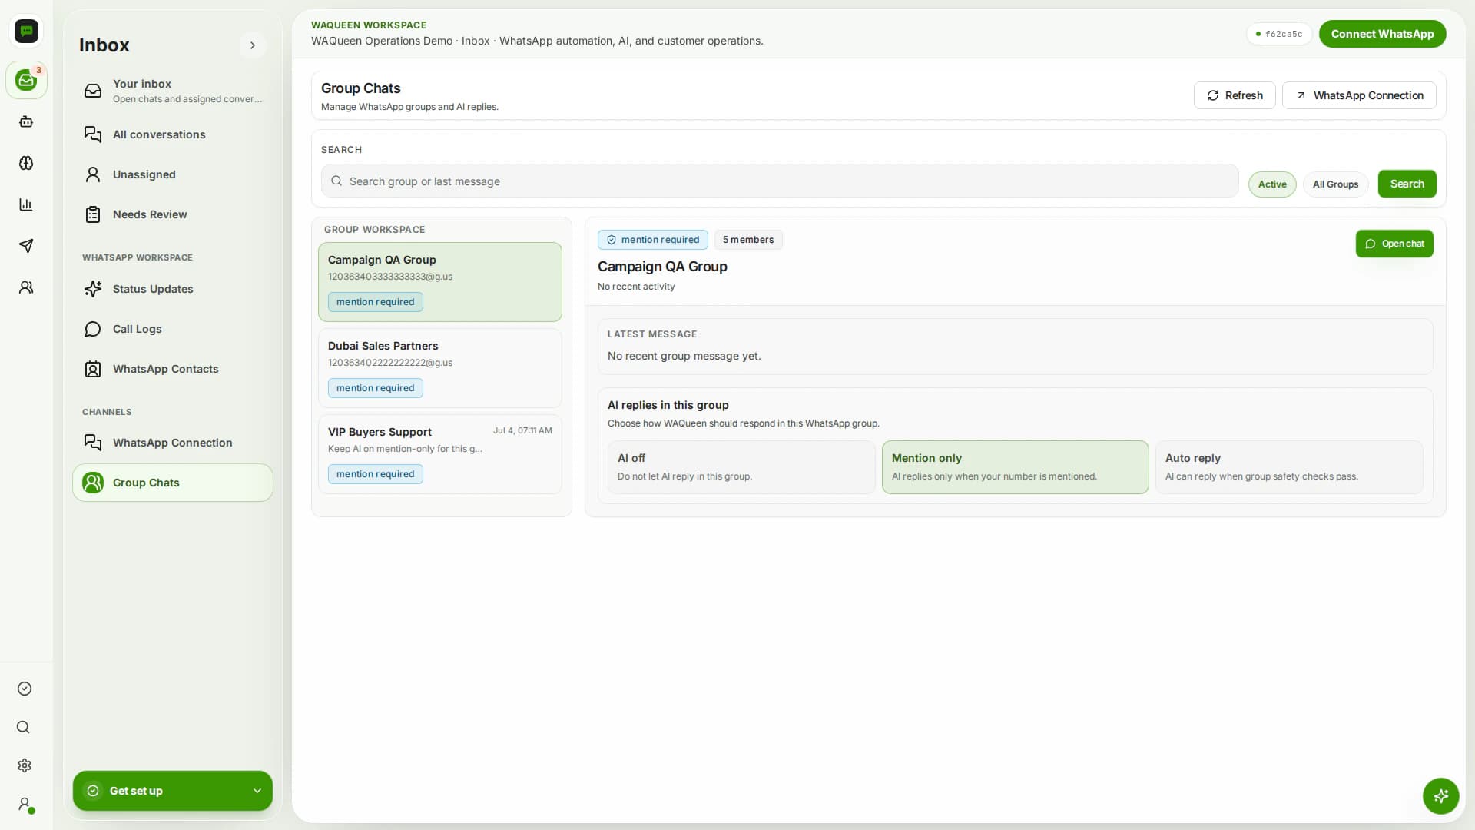Click the 5 members badge
This screenshot has width=1475, height=830.
pyautogui.click(x=748, y=240)
